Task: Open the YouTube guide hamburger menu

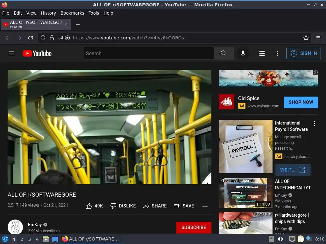Action: tap(11, 53)
